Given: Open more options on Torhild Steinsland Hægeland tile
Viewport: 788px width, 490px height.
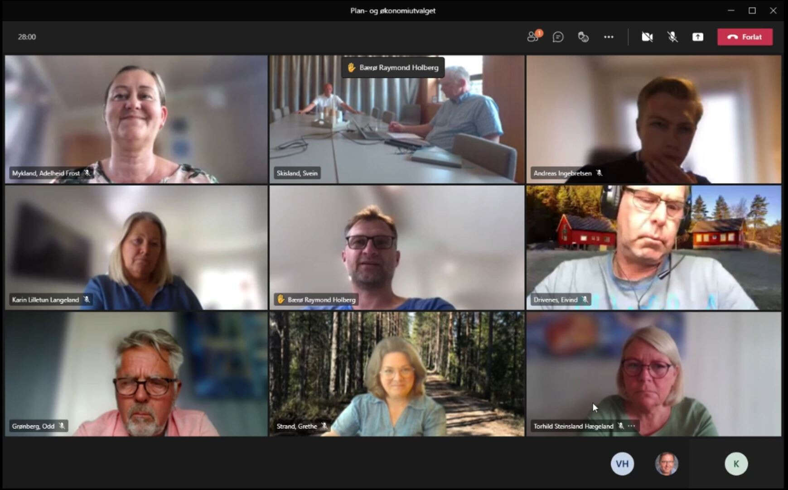Looking at the screenshot, I should point(632,426).
